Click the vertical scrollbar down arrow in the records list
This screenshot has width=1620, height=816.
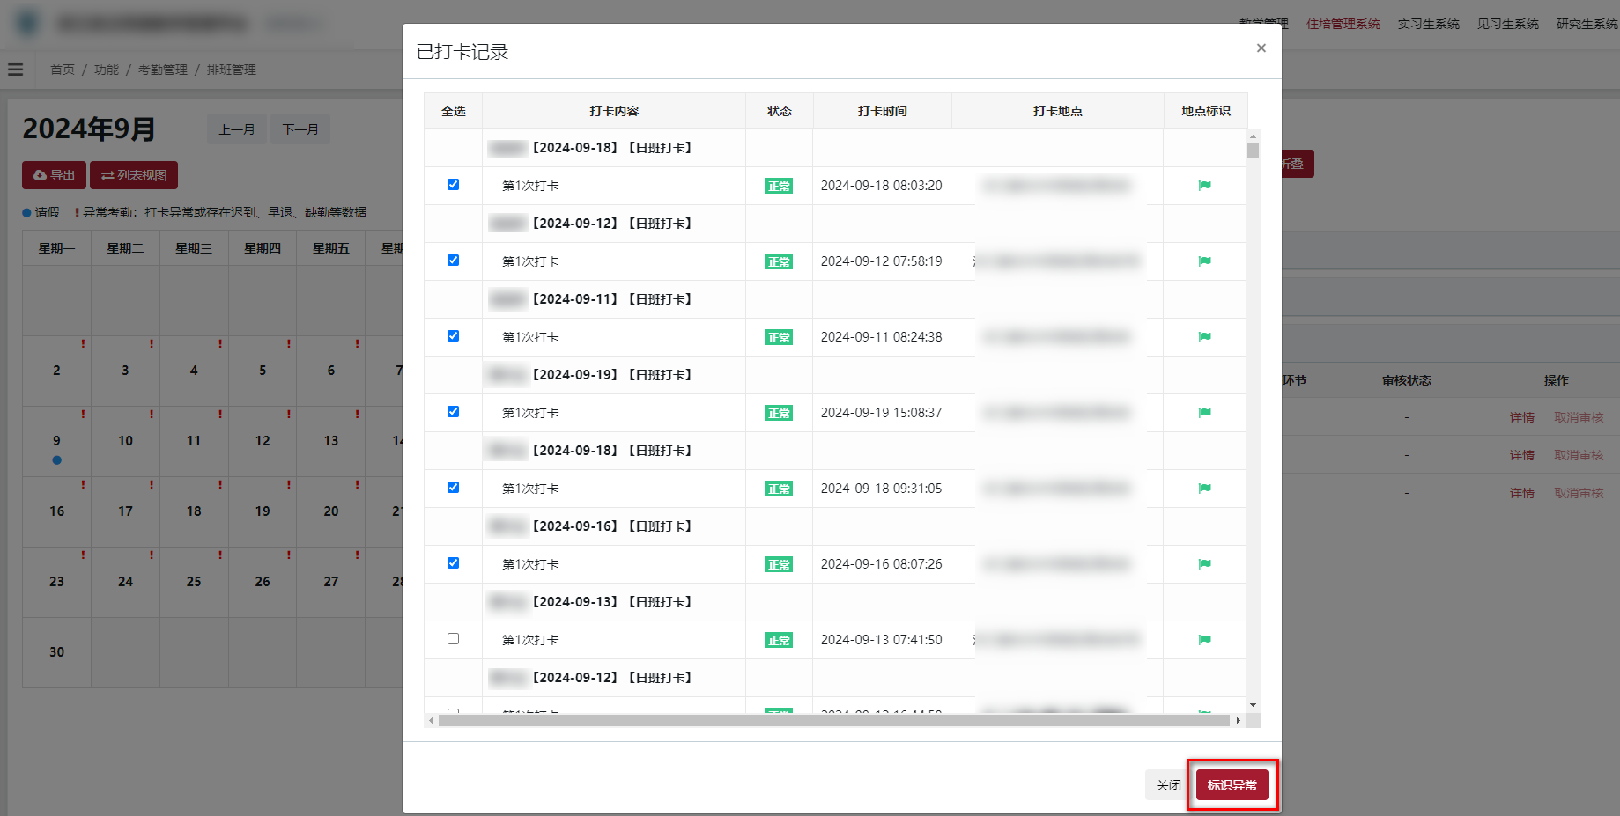click(1253, 705)
